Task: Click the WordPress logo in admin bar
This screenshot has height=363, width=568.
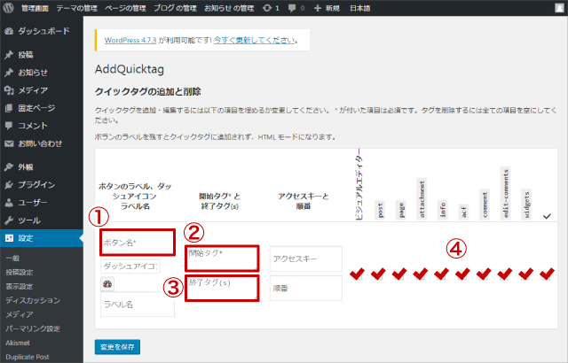Action: coord(8,8)
